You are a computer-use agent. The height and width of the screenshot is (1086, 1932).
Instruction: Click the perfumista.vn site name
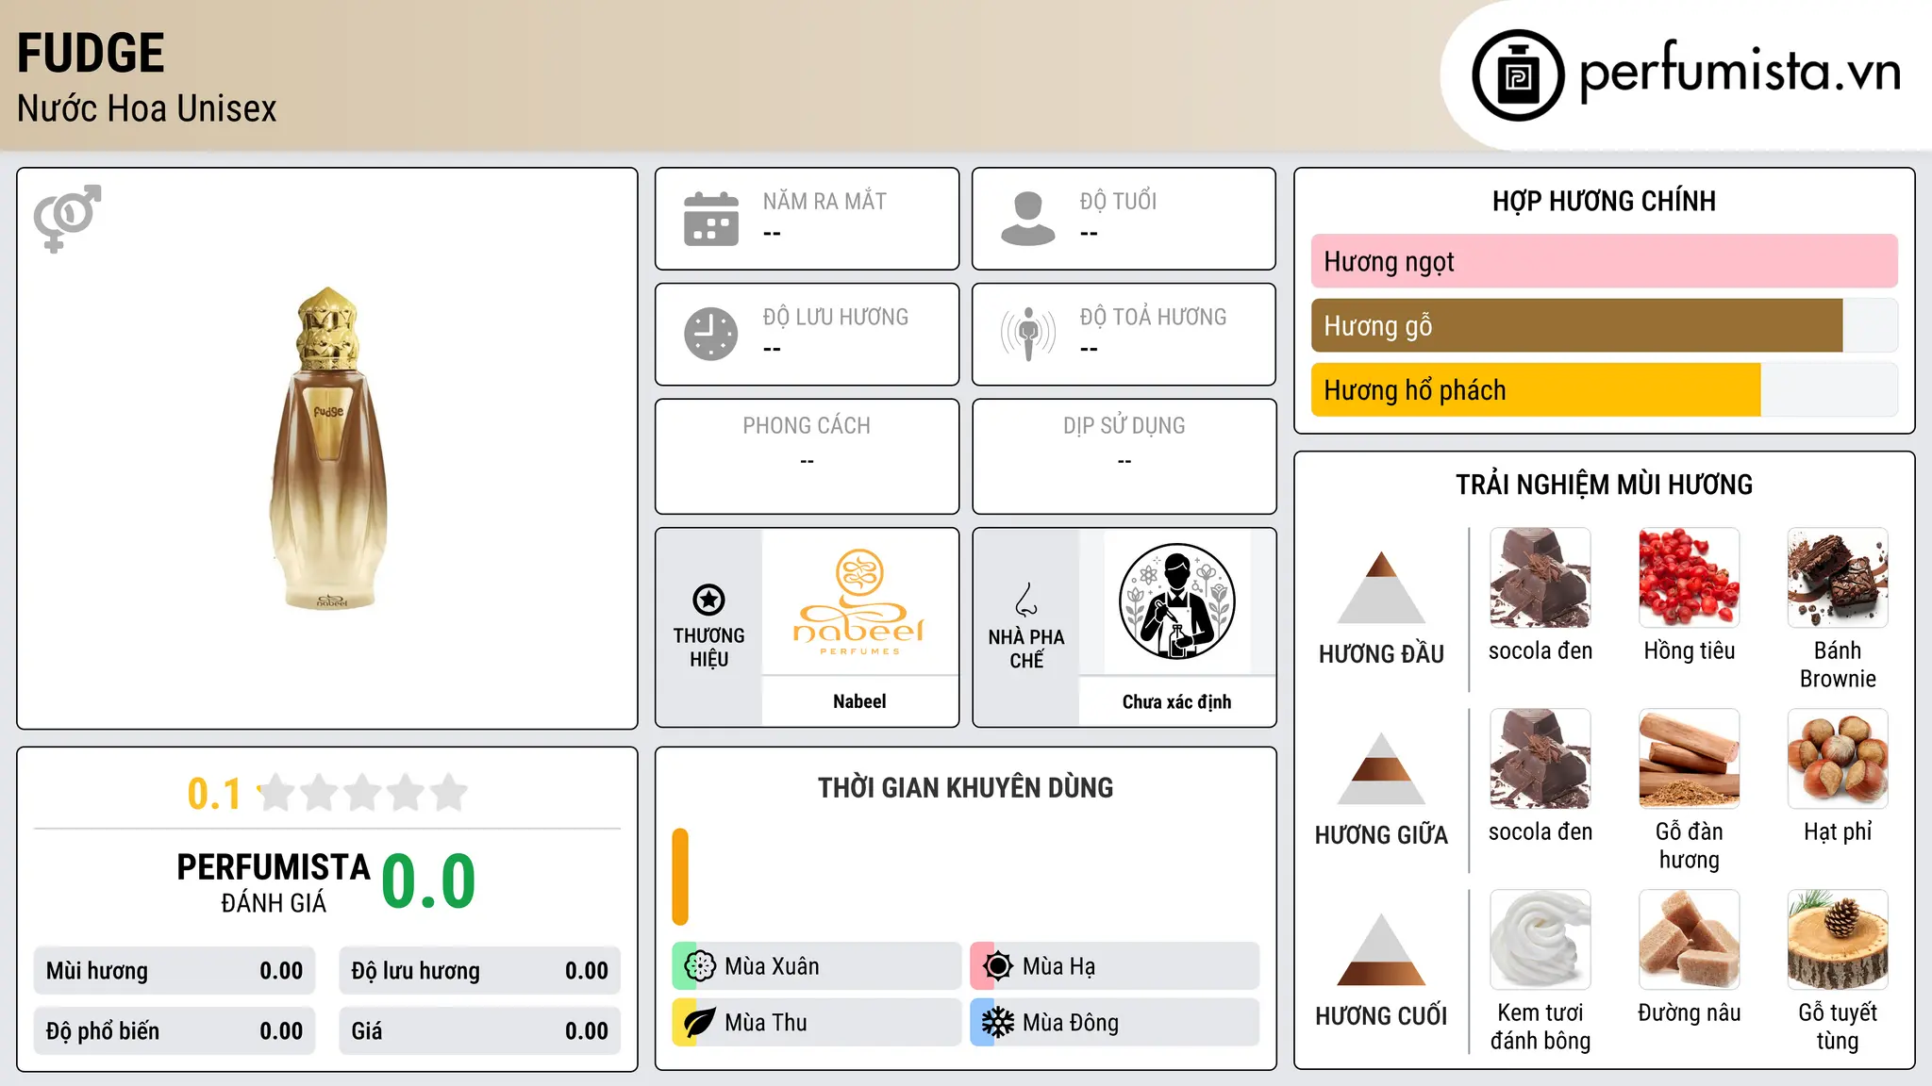[1740, 74]
